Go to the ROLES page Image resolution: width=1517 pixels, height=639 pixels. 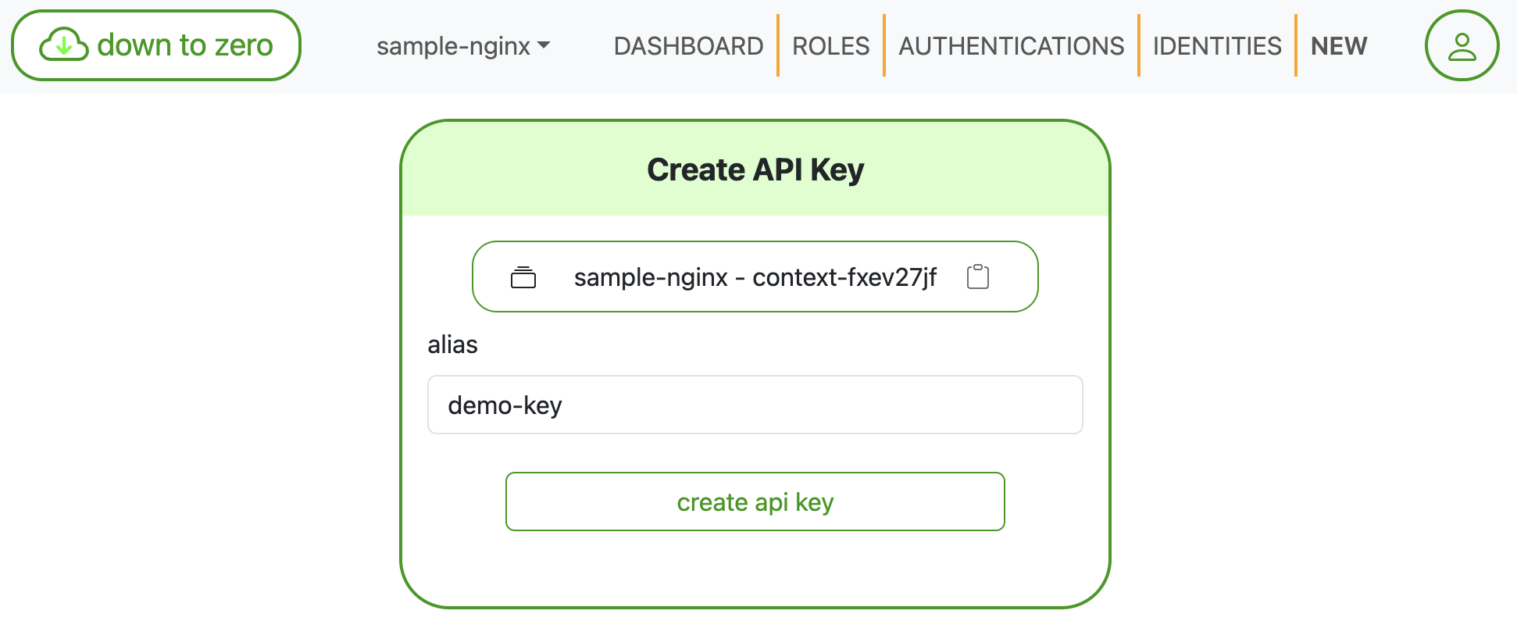pyautogui.click(x=830, y=46)
